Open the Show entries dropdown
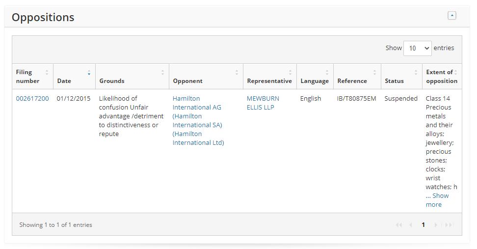Viewport: 477px width, 249px height. tap(417, 48)
